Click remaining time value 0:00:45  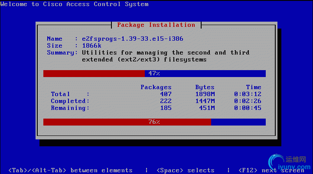pyautogui.click(x=248, y=108)
